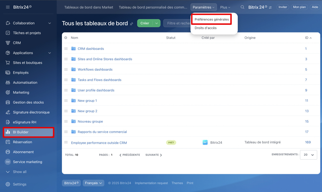This screenshot has width=322, height=192.
Task: Click the Abonnement sidebar icon
Action: coord(8,152)
